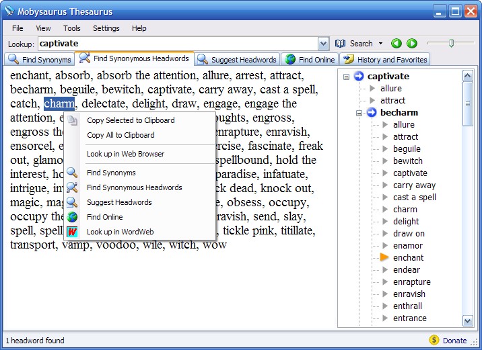Click magnifier icon beside Suggest Headwords menu entry
This screenshot has height=350, width=482.
point(72,202)
